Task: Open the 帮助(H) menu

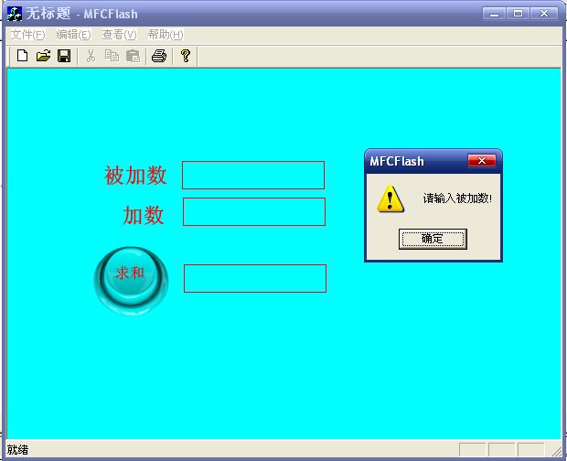Action: (x=166, y=35)
